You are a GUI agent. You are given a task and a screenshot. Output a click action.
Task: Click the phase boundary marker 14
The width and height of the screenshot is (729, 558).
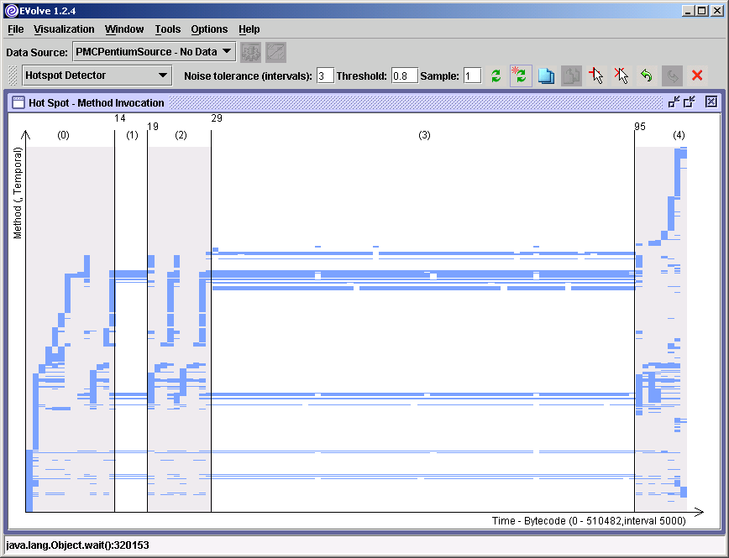120,118
